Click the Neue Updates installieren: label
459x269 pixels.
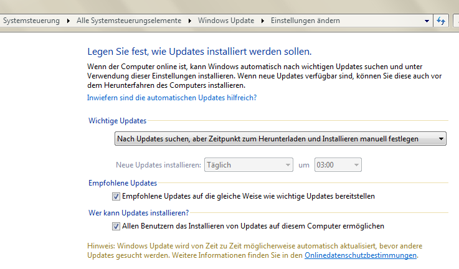point(158,165)
